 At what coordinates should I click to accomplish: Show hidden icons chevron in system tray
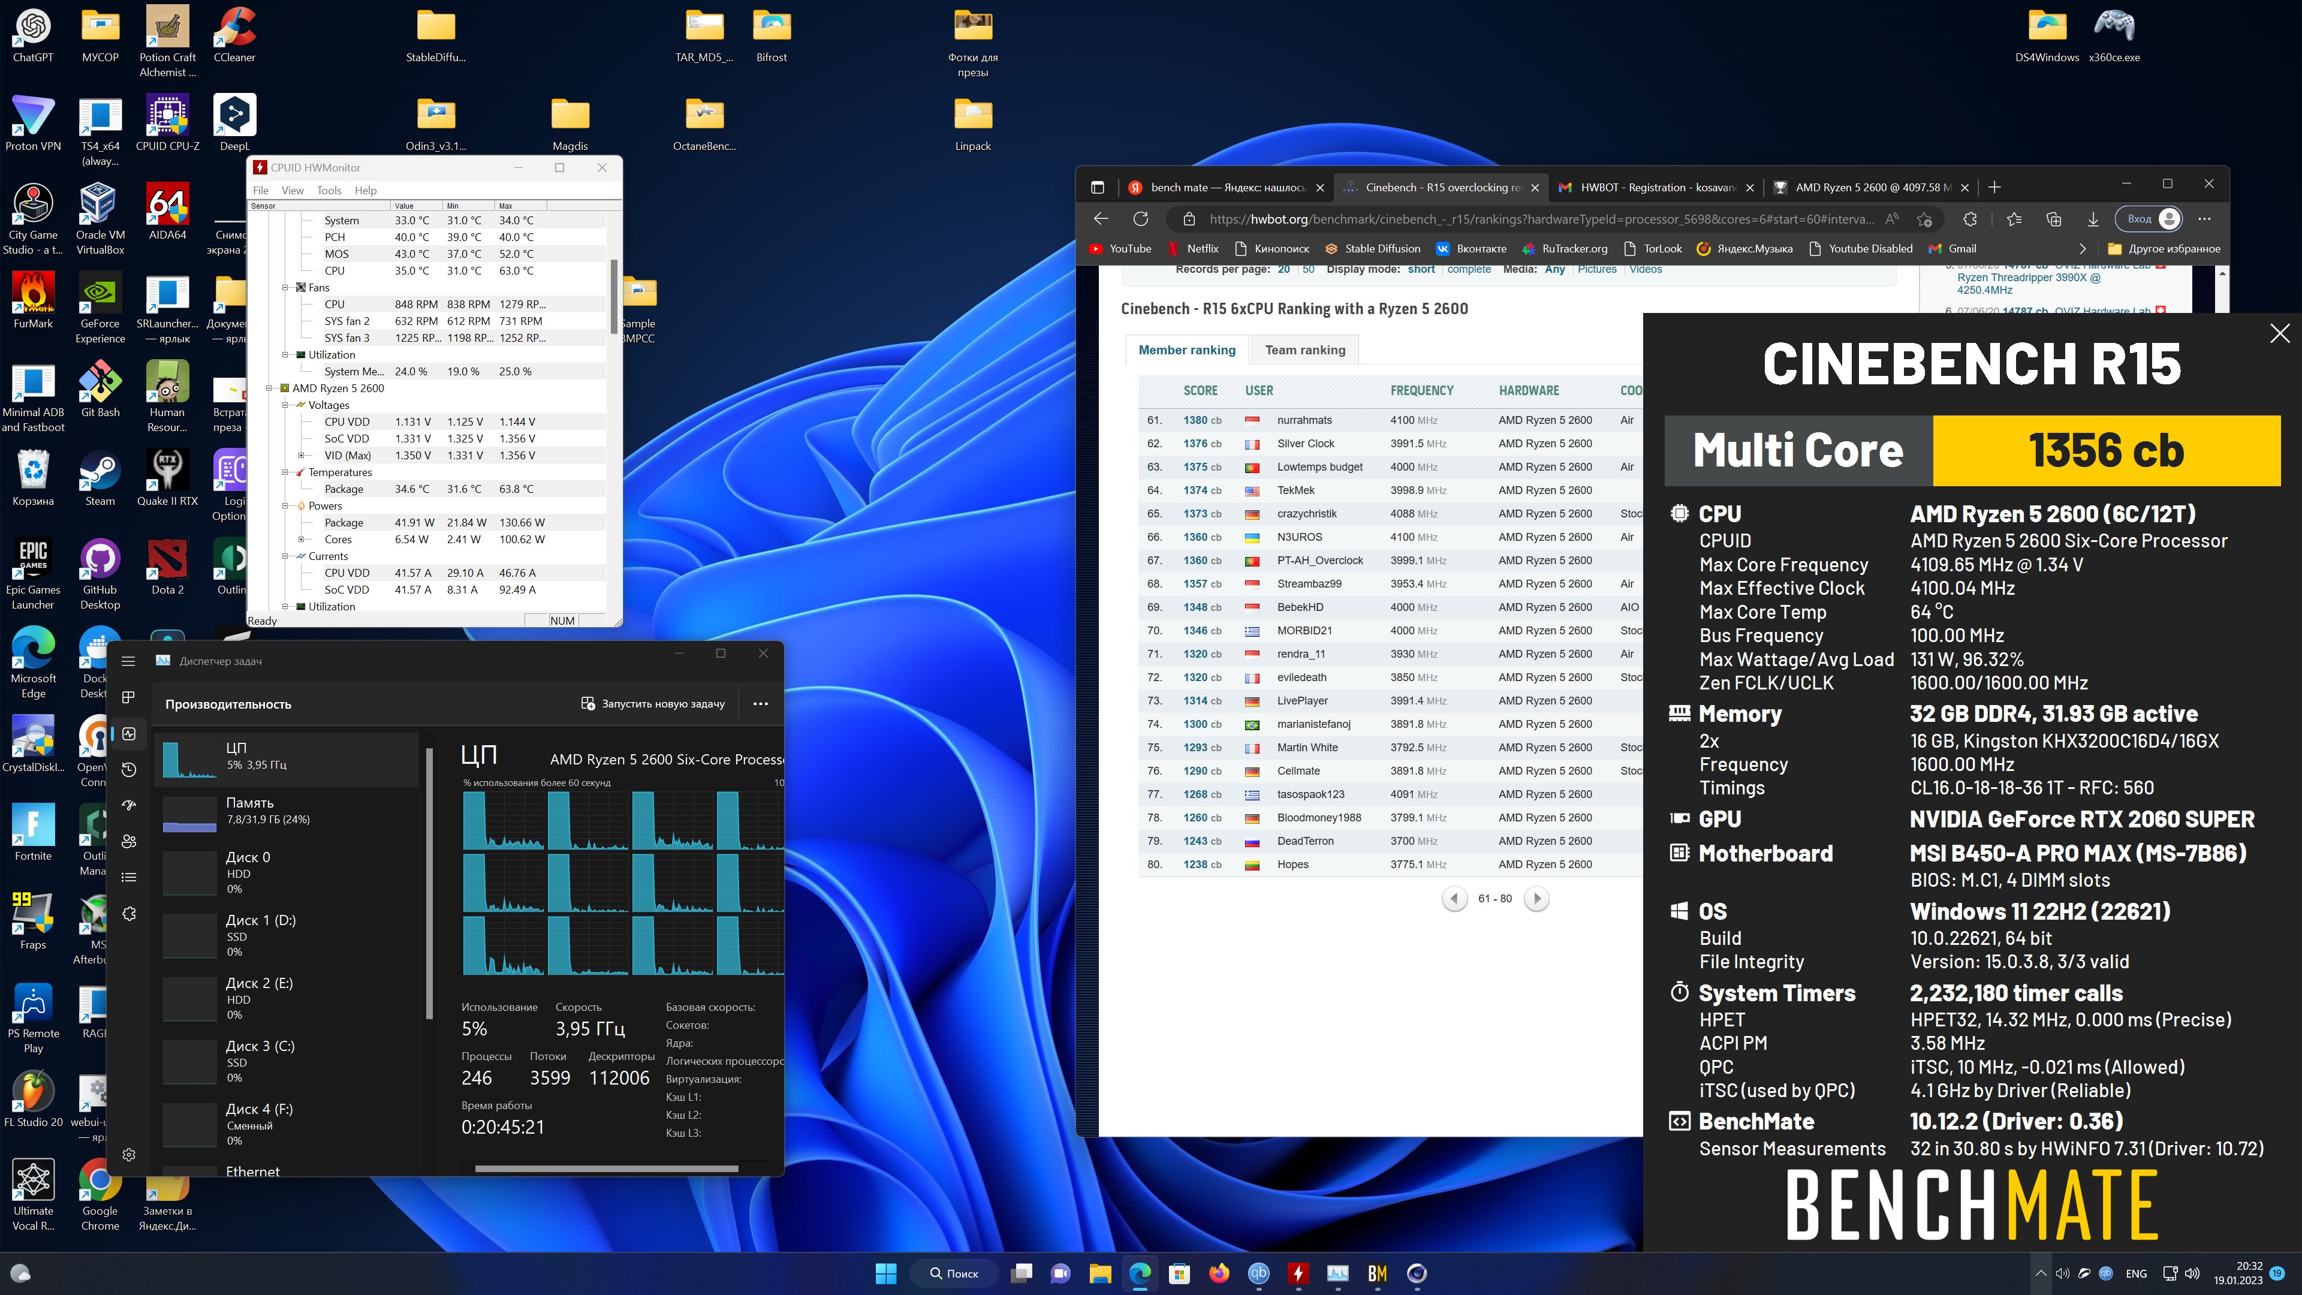(x=2041, y=1273)
